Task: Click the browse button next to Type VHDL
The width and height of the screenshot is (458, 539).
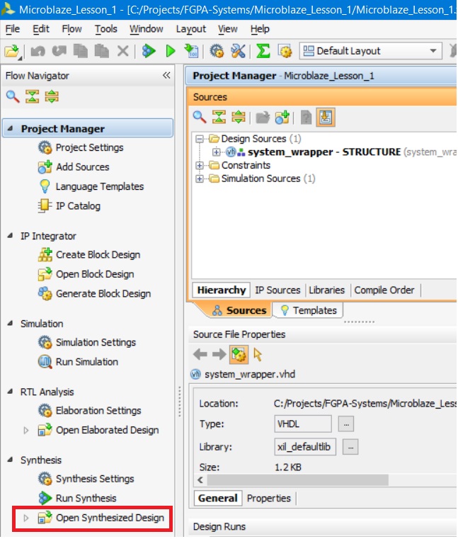Action: [x=345, y=424]
